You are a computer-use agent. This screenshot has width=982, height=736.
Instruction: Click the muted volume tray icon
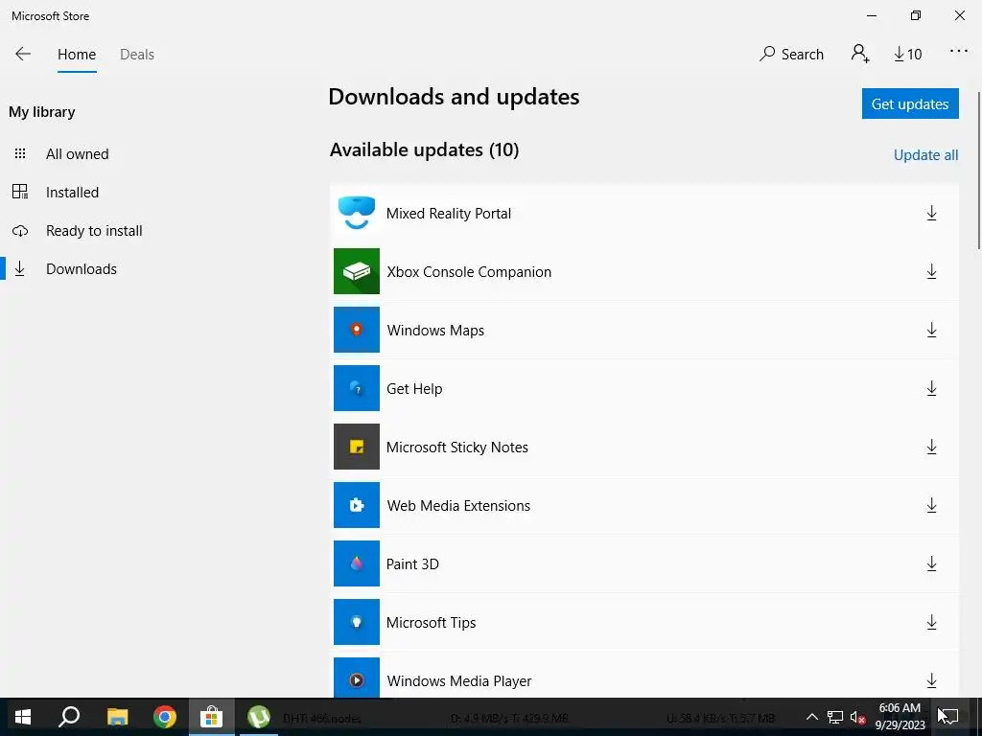858,717
